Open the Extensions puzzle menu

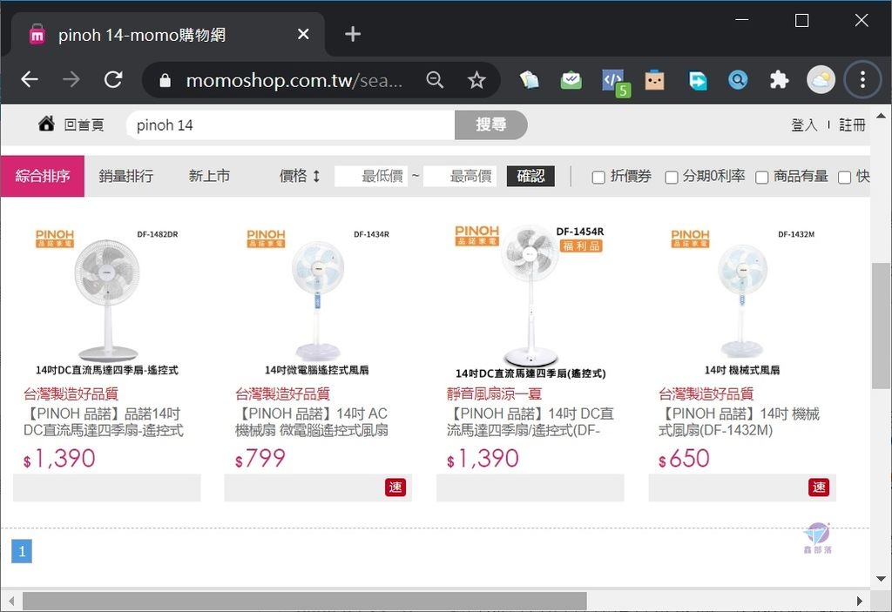[x=779, y=79]
